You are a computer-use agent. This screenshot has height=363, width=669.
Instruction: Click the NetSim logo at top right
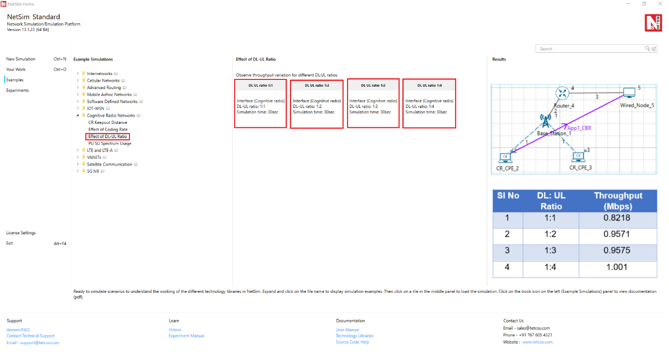point(653,23)
